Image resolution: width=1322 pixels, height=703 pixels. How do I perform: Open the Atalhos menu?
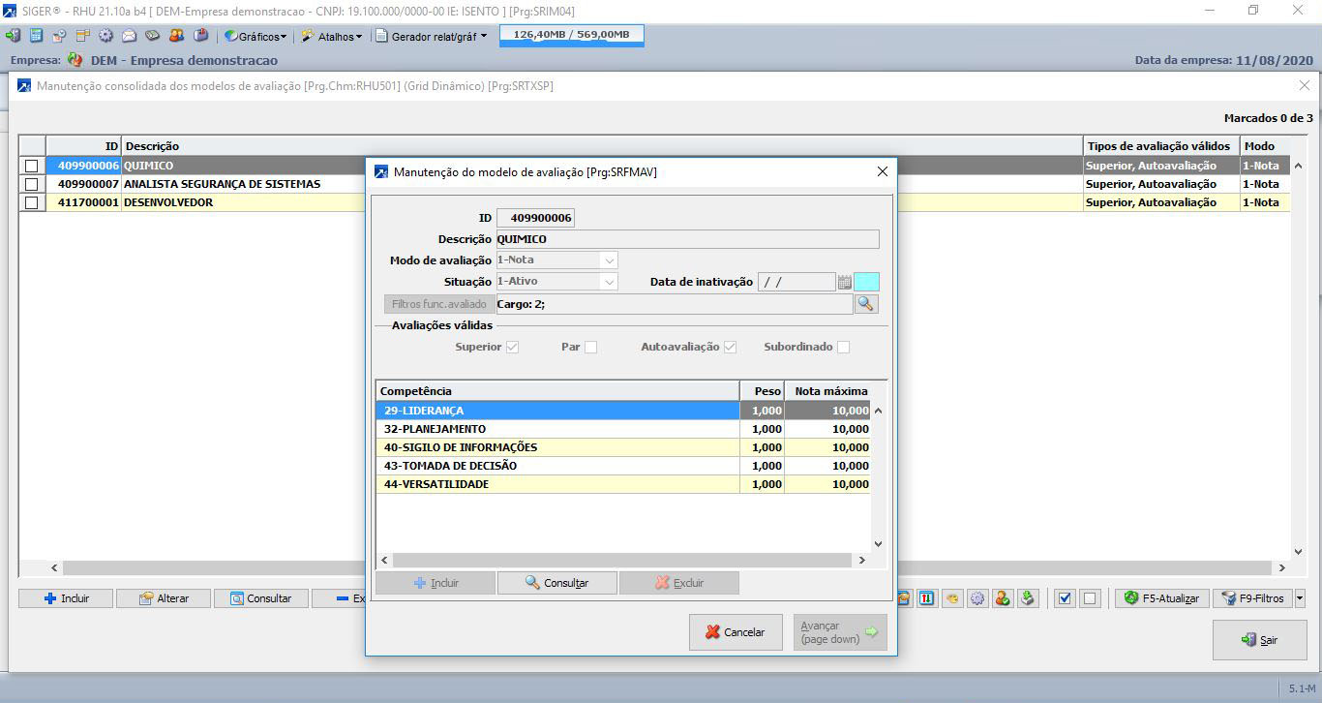(x=332, y=36)
